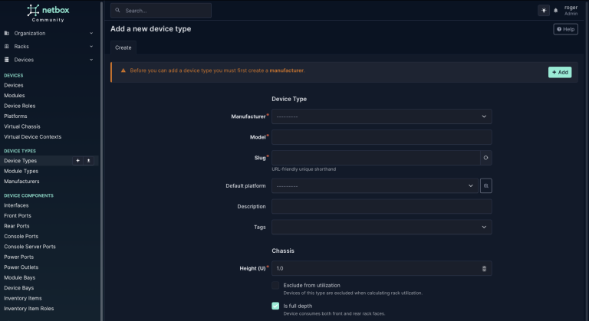Open the Manufacturer dropdown

point(382,116)
